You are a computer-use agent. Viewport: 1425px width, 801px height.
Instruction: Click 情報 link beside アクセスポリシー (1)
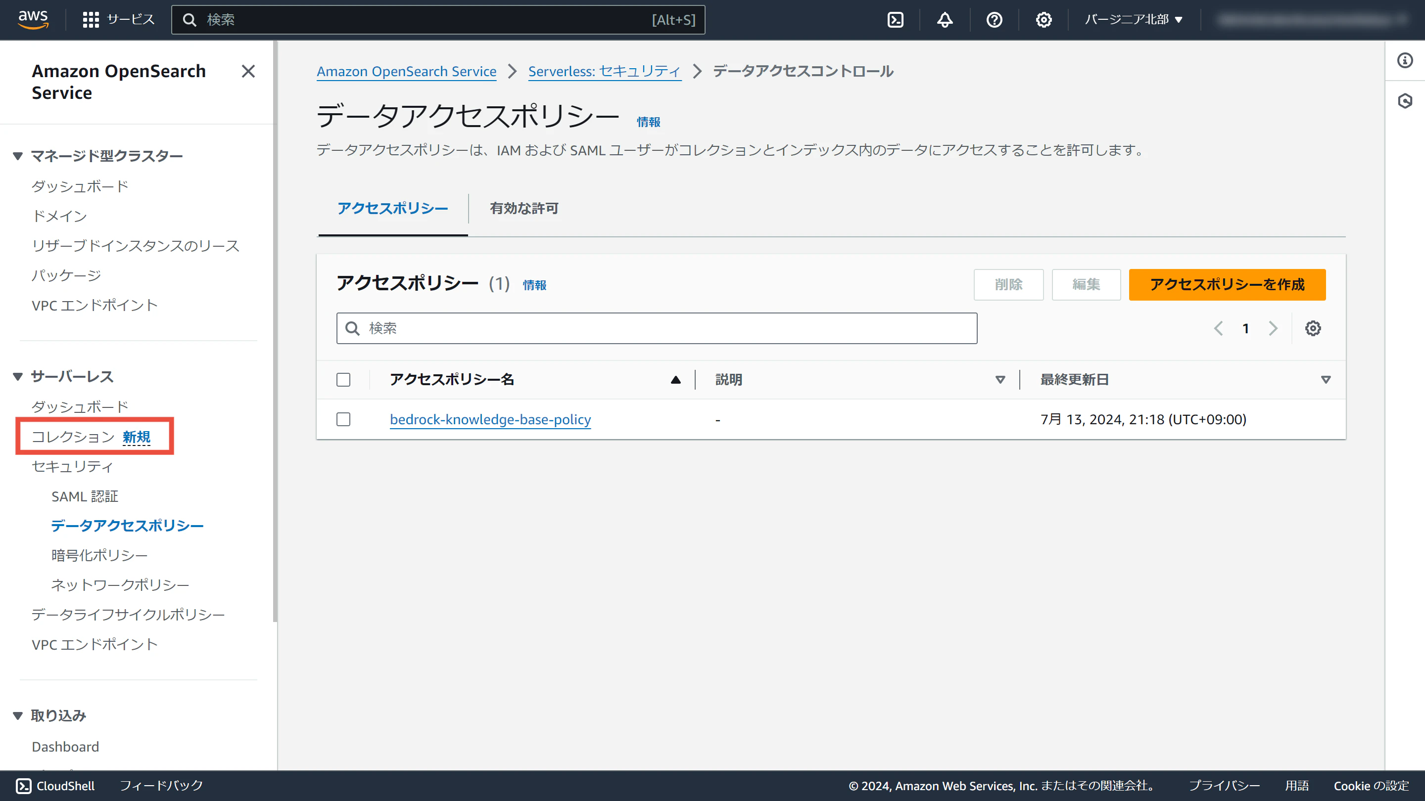point(534,285)
